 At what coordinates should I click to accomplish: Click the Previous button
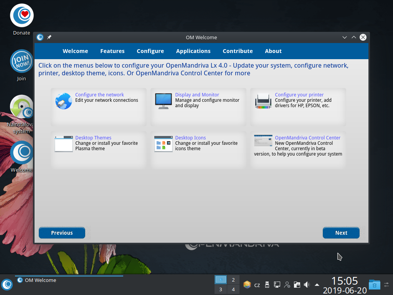click(x=62, y=233)
